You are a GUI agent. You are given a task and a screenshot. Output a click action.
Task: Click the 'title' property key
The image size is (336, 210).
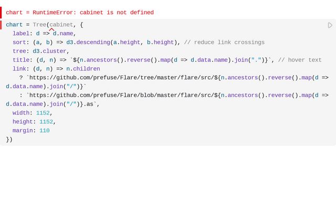21,60
